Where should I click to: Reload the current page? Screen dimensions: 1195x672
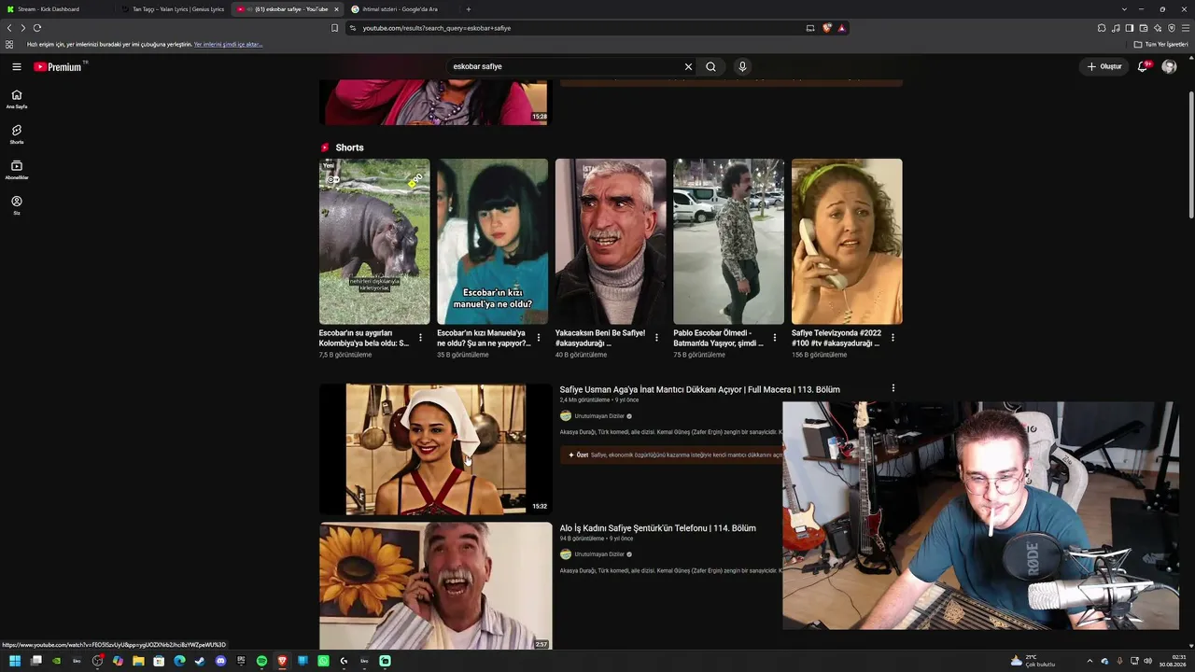coord(37,28)
